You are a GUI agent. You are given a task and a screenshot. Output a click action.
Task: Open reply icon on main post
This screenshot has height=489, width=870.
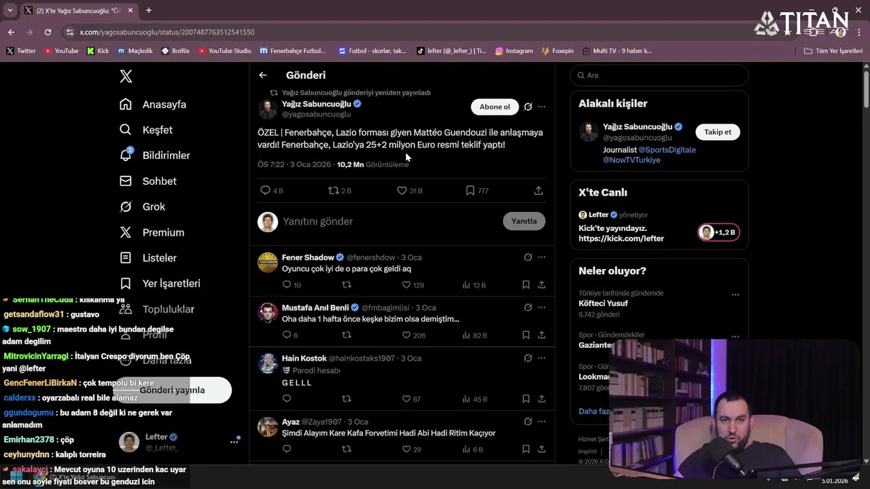[265, 191]
